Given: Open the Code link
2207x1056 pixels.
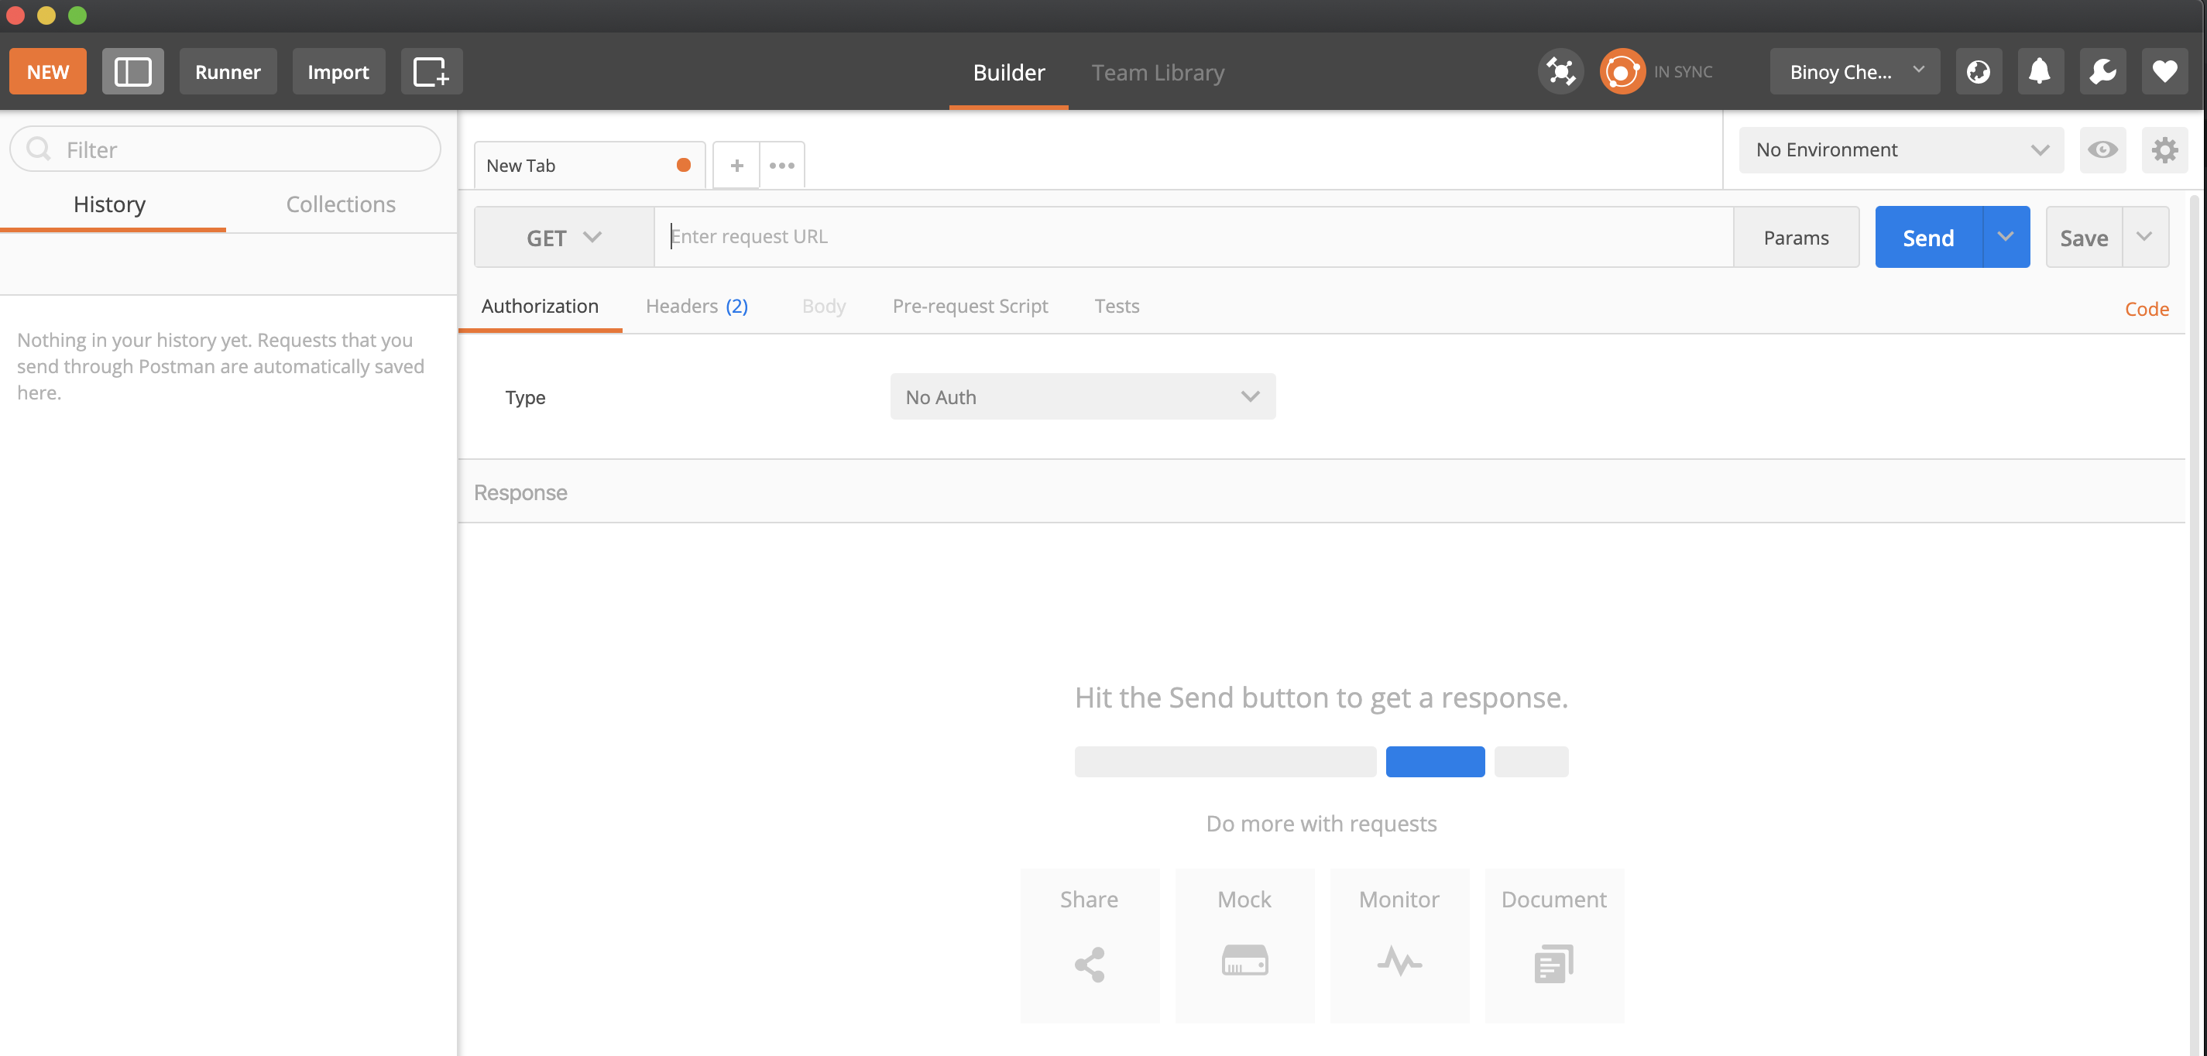Looking at the screenshot, I should tap(2146, 309).
